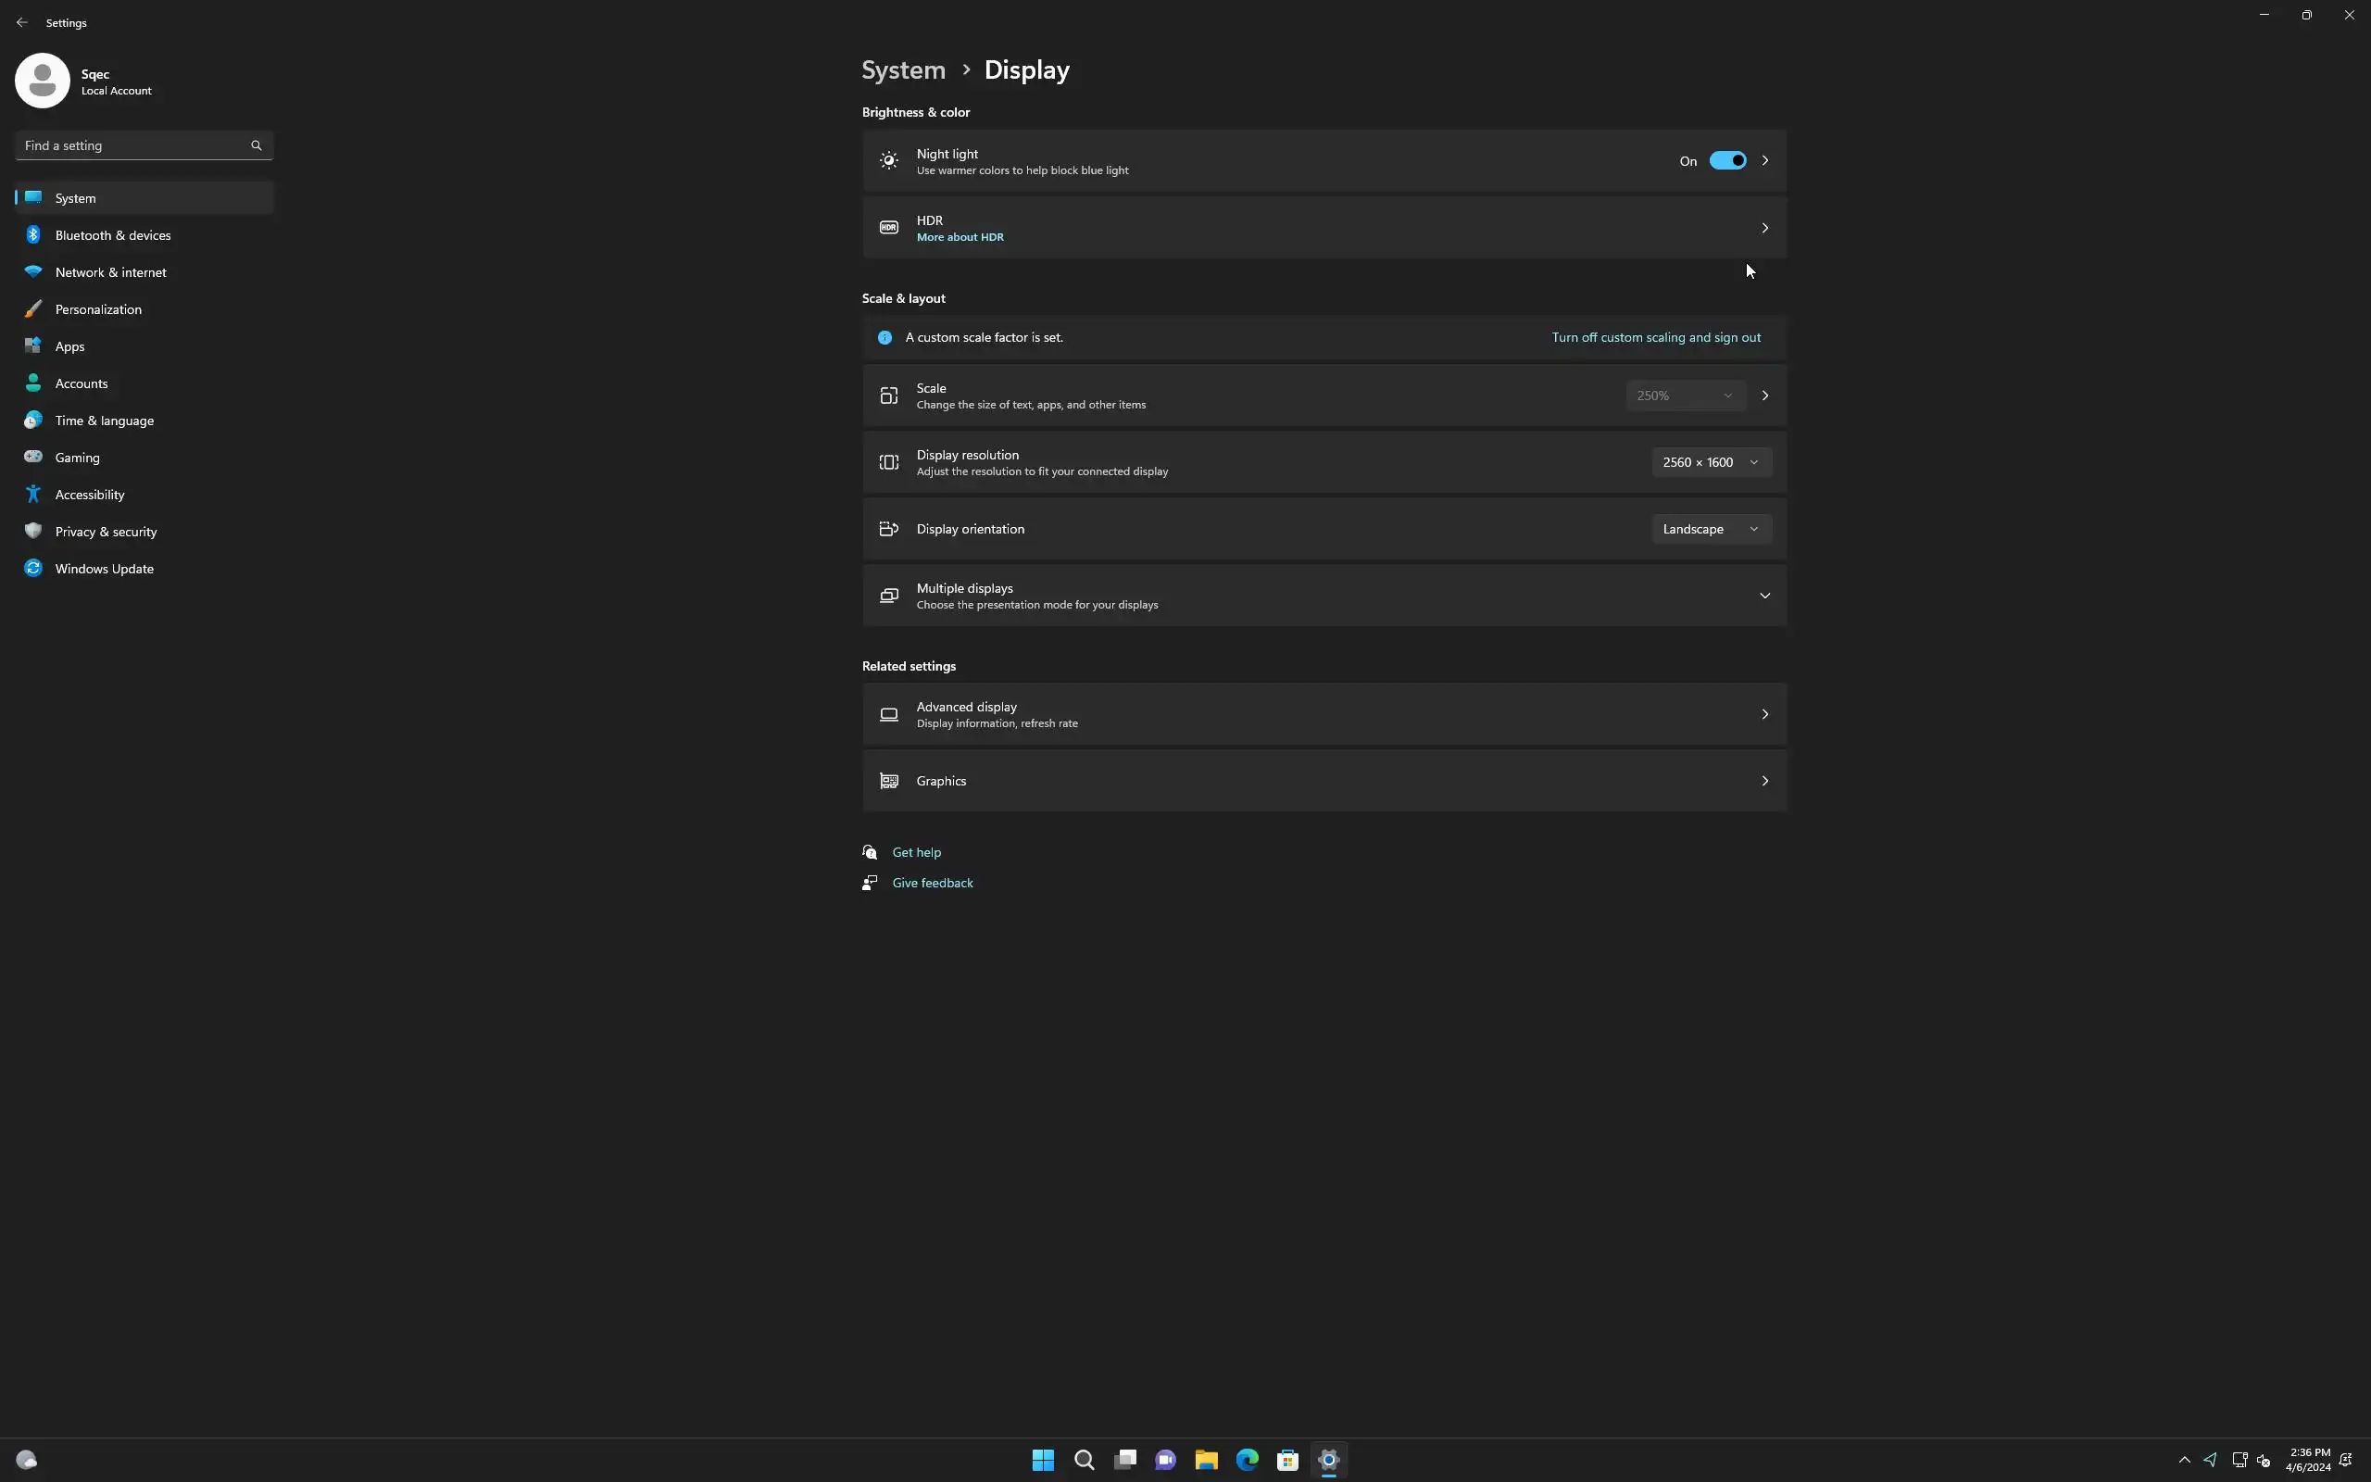This screenshot has height=1482, width=2371.
Task: Click the Windows Start button
Action: pos(1043,1460)
